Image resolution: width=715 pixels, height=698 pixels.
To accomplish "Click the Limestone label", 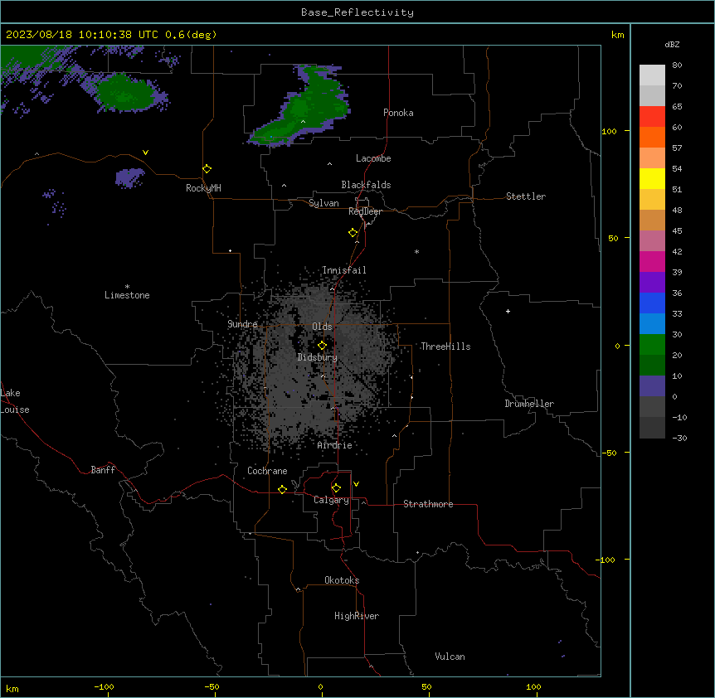I will tap(127, 295).
